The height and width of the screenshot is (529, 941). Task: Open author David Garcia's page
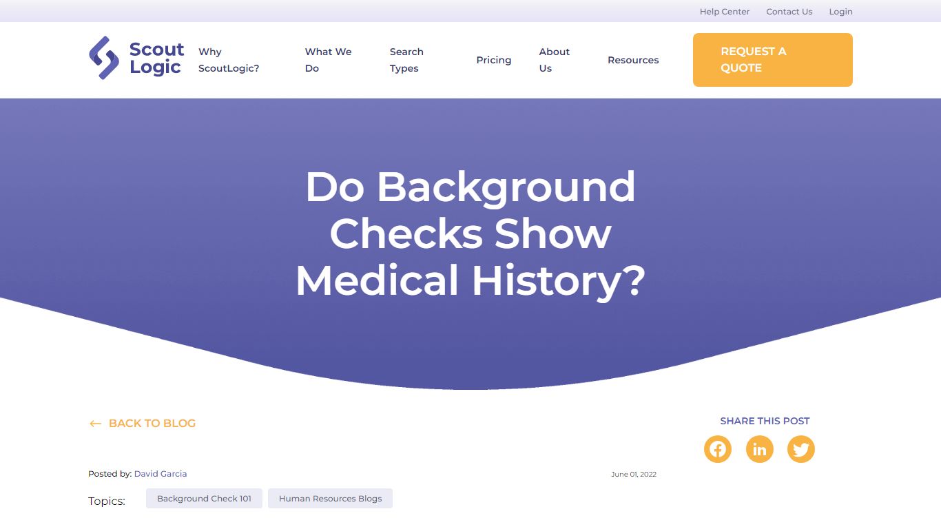[161, 474]
